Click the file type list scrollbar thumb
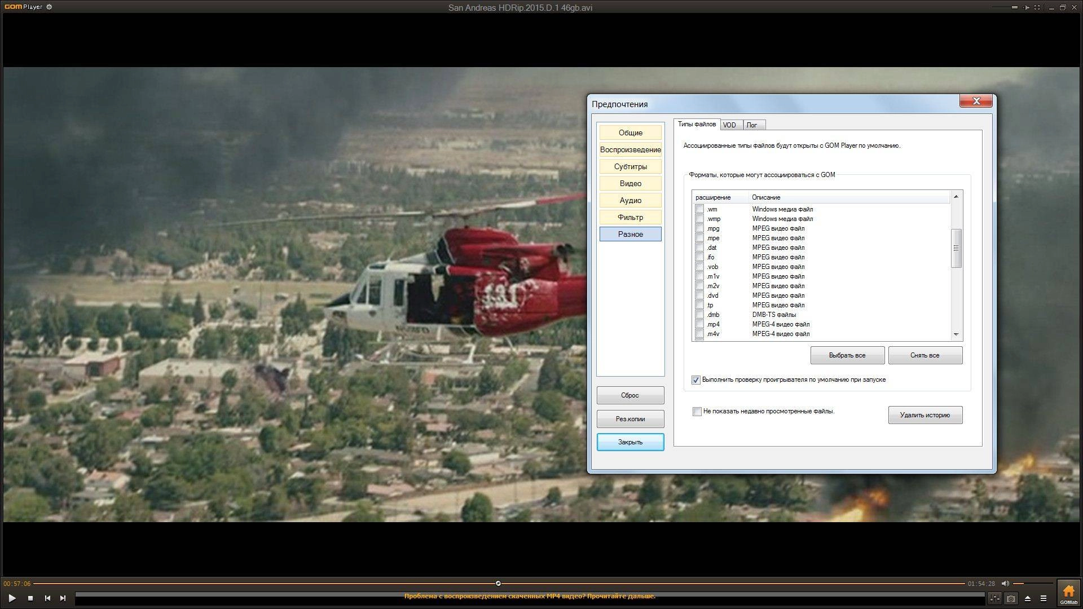 tap(956, 248)
